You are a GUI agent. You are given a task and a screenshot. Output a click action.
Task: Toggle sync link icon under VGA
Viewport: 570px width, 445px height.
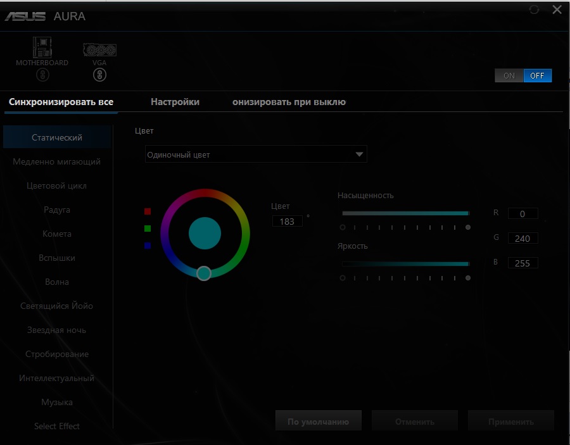99,75
